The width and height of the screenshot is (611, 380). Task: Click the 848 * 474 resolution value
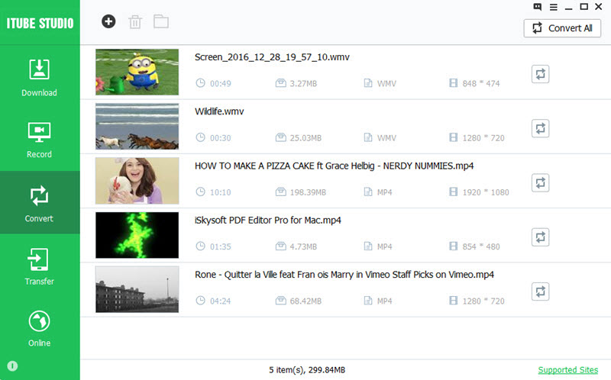[481, 83]
